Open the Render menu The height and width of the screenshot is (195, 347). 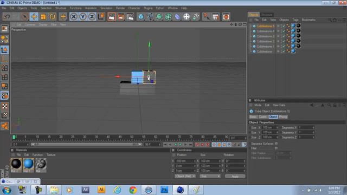tap(120, 8)
